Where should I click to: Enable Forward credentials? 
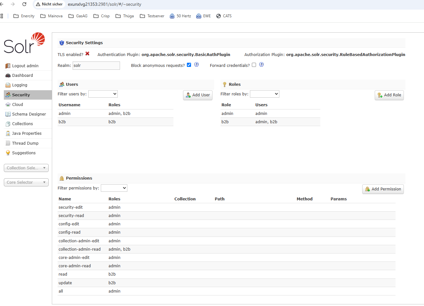(254, 65)
